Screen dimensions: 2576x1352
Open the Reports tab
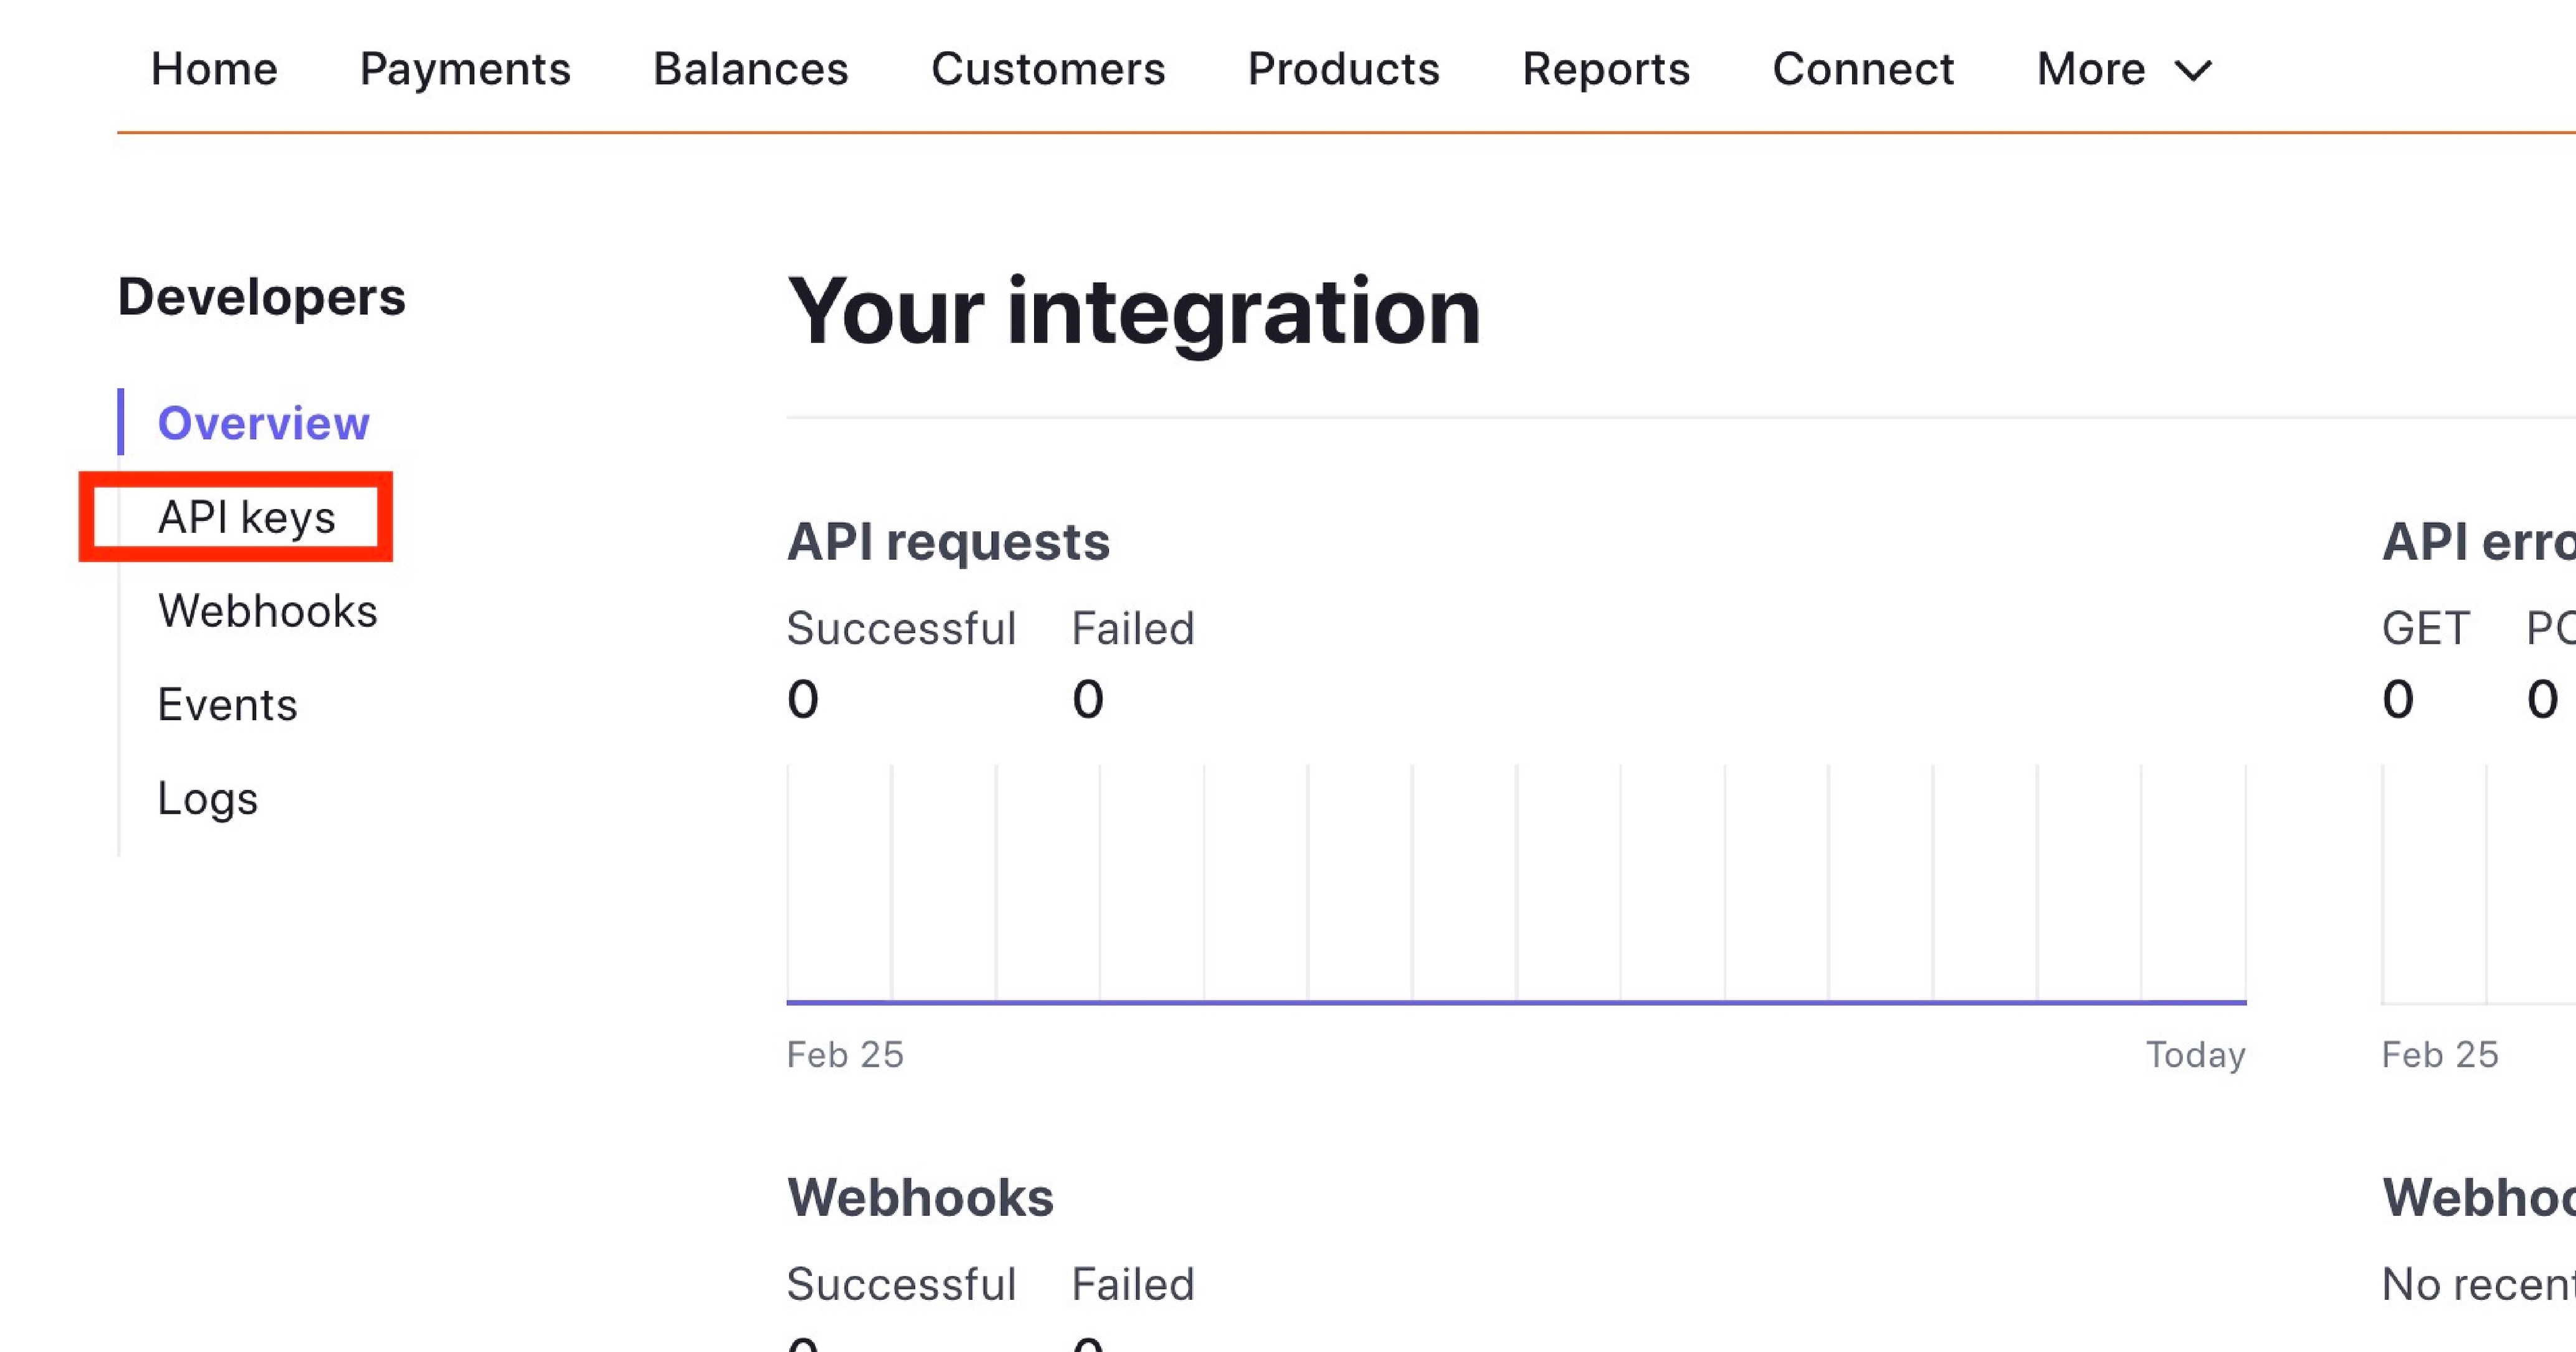tap(1606, 70)
